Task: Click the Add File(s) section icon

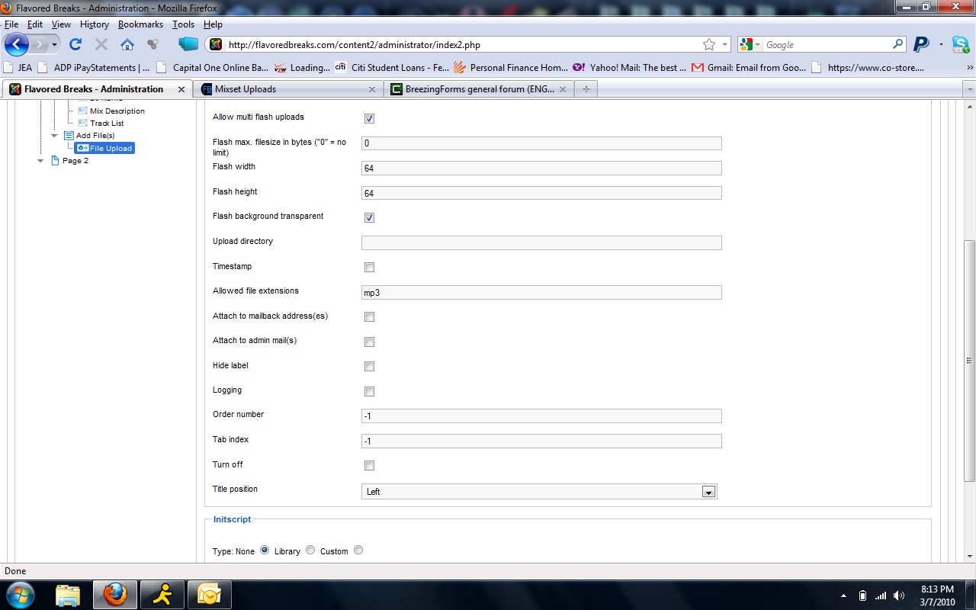Action: (x=69, y=135)
